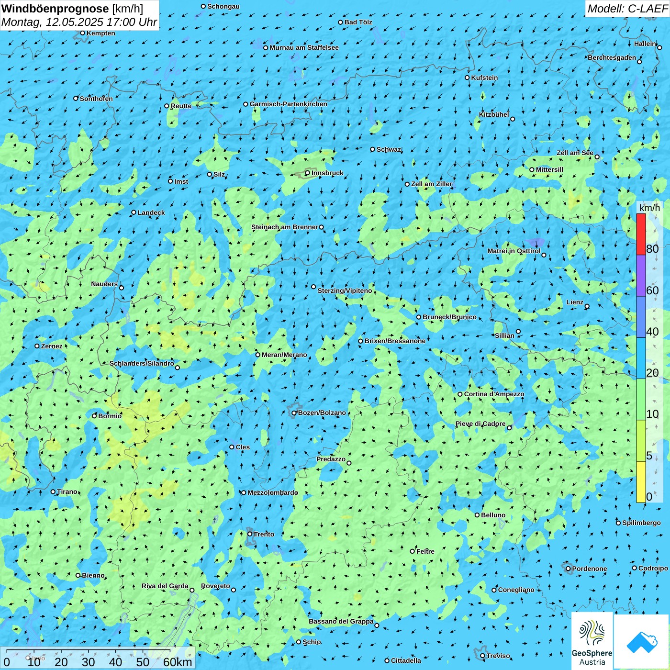
Task: Click the blue cloud-house logo icon
Action: tap(641, 641)
